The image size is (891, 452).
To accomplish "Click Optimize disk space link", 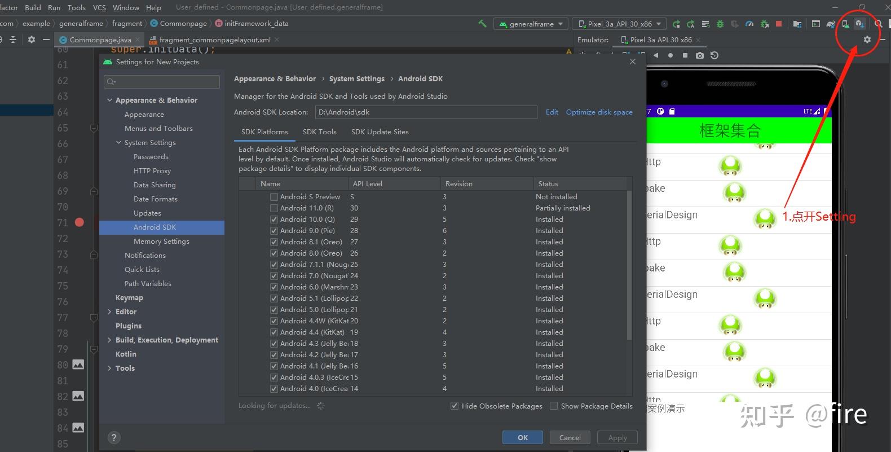I will point(599,112).
